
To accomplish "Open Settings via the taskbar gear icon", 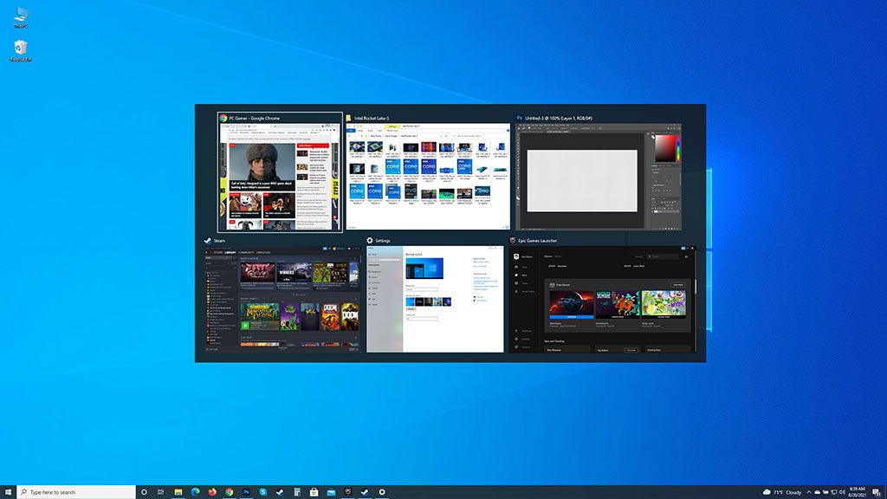I will (x=382, y=491).
